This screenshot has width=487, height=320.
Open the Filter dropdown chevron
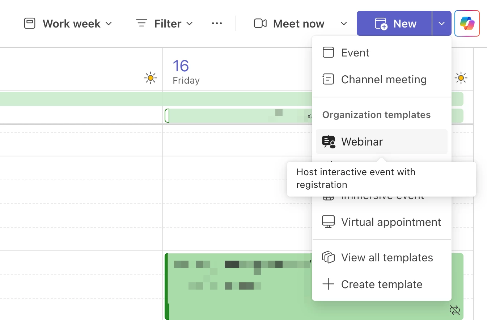click(x=189, y=24)
